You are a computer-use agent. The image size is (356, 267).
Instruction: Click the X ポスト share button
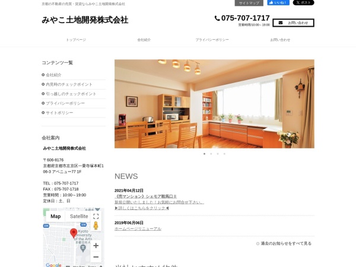click(303, 2)
